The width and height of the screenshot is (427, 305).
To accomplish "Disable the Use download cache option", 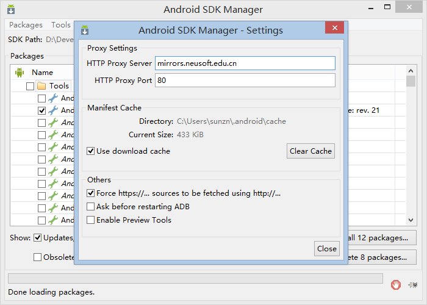I will [91, 151].
